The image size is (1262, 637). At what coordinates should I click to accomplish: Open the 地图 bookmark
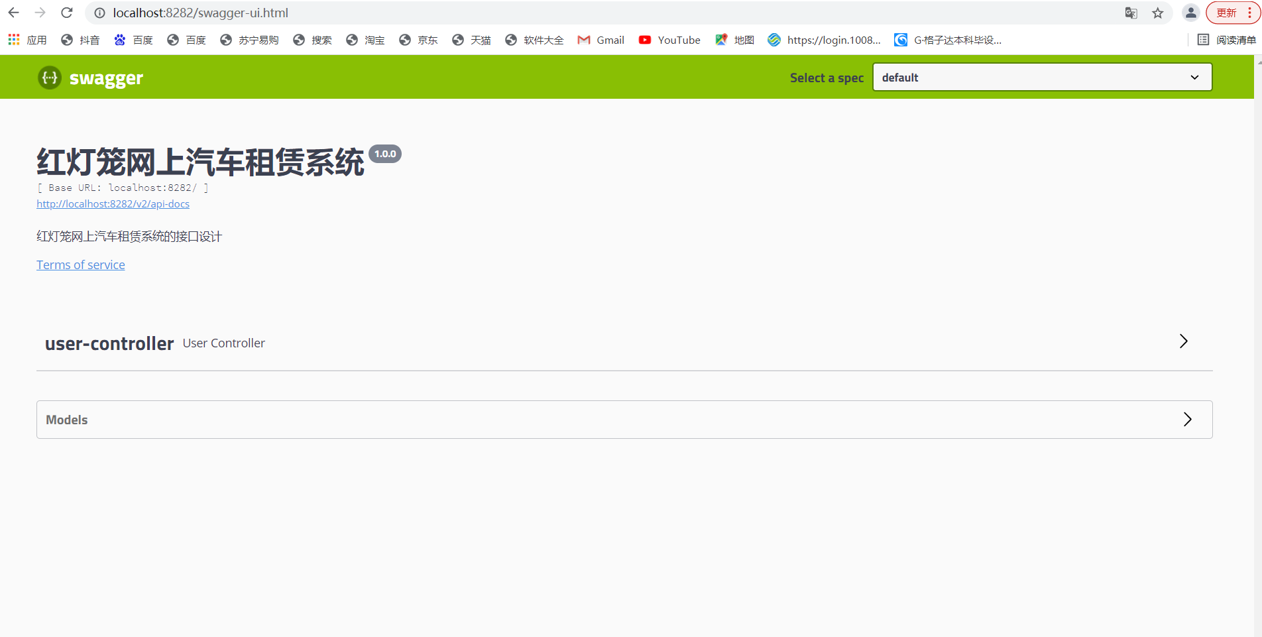tap(733, 40)
